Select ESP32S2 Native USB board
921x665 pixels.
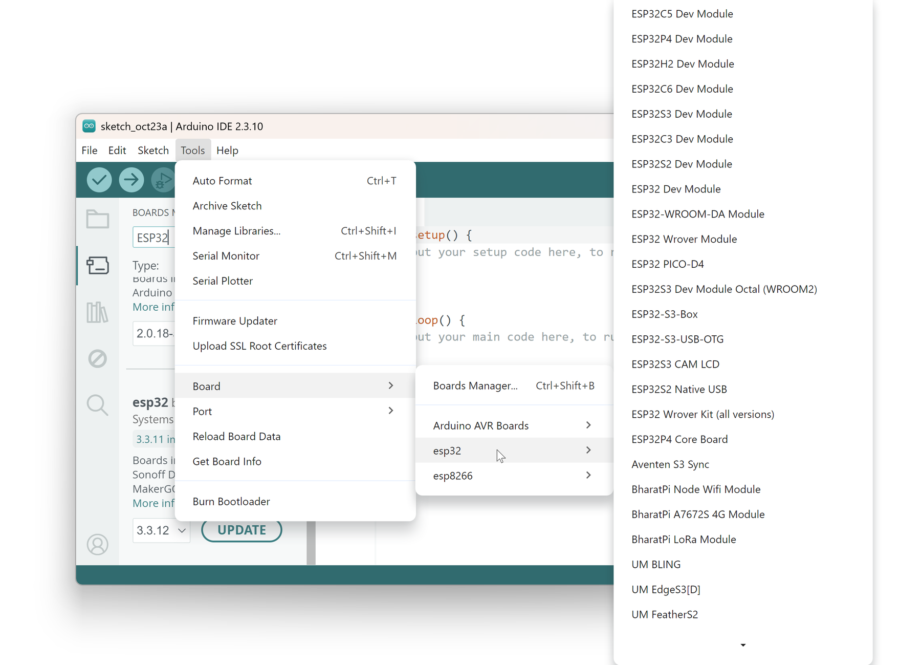tap(743, 390)
